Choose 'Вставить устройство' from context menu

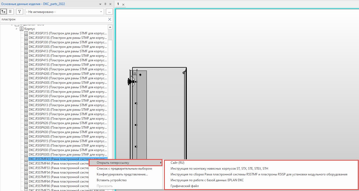click(x=112, y=180)
